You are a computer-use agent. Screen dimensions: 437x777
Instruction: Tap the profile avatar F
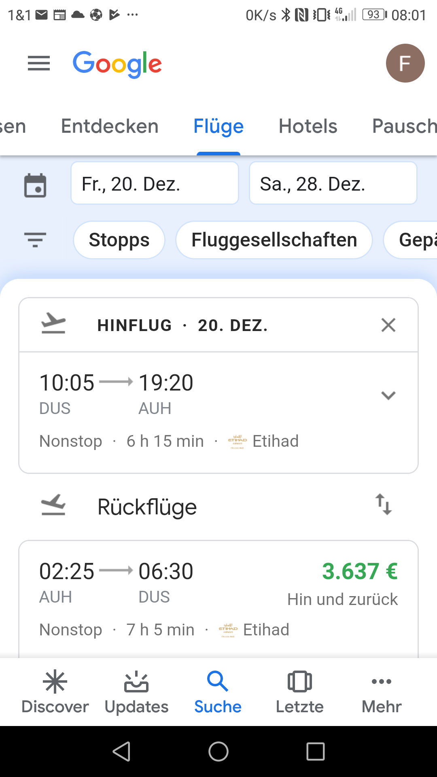(405, 64)
